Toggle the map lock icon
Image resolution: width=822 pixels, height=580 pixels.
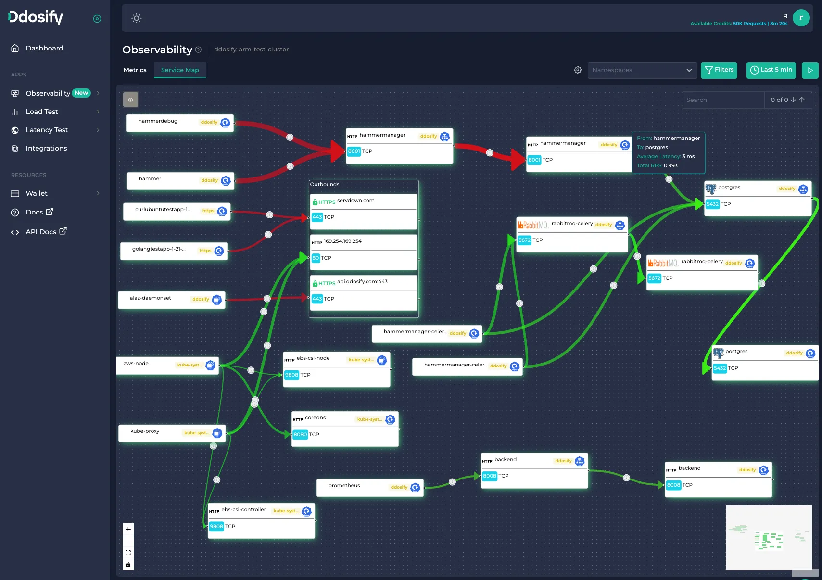coord(128,565)
